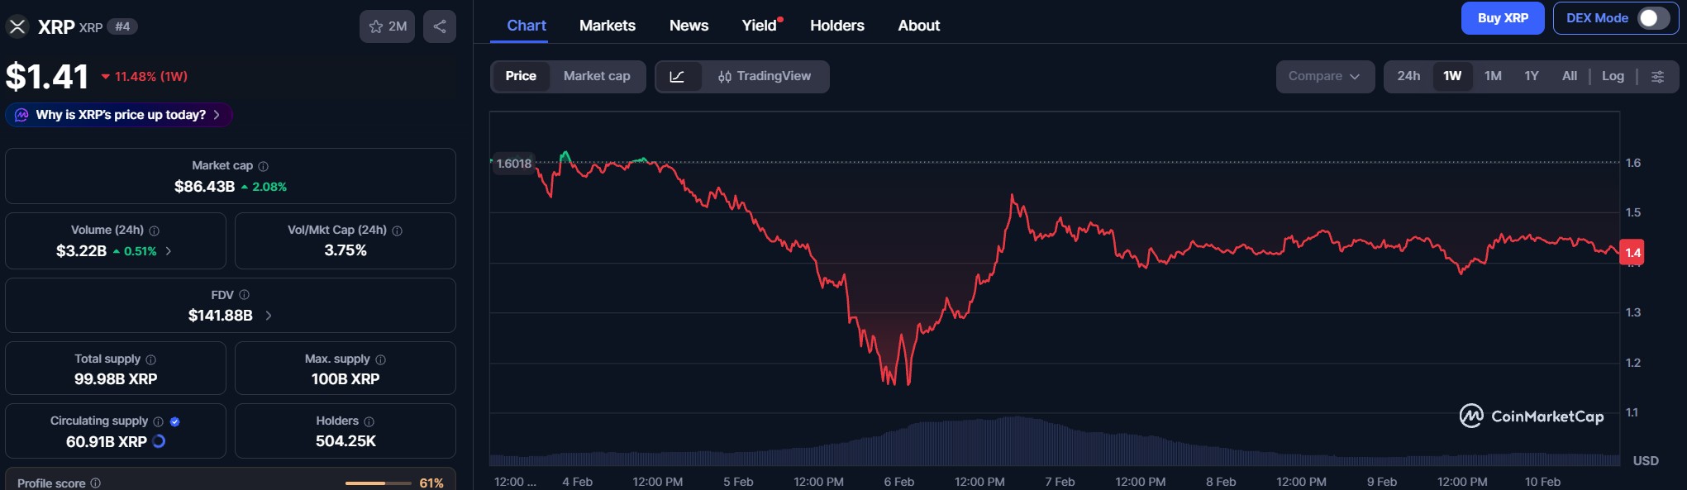Select the line chart view icon
The width and height of the screenshot is (1687, 490).
[677, 77]
